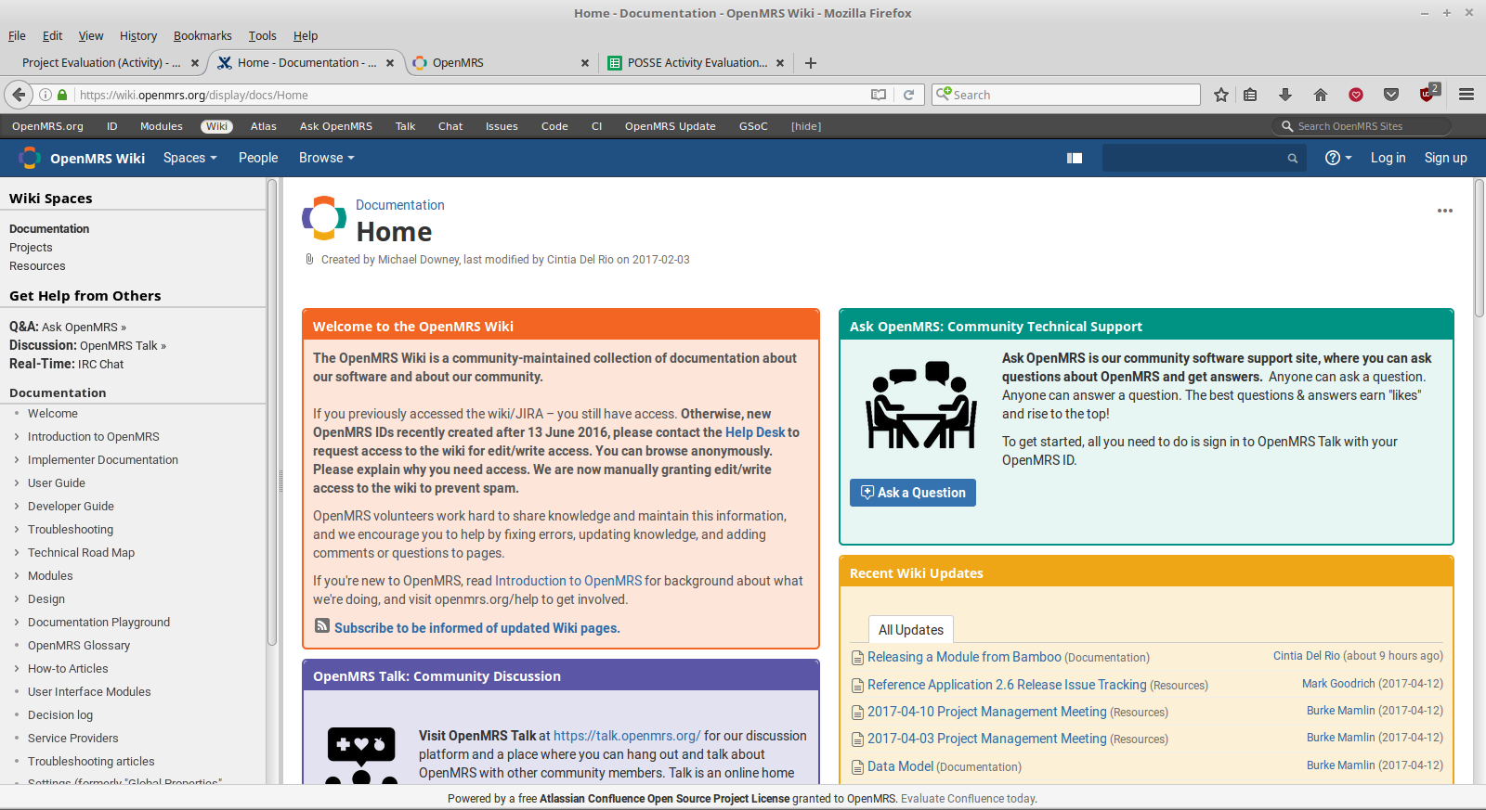Expand Introduction to OpenMRS tree node

(17, 436)
